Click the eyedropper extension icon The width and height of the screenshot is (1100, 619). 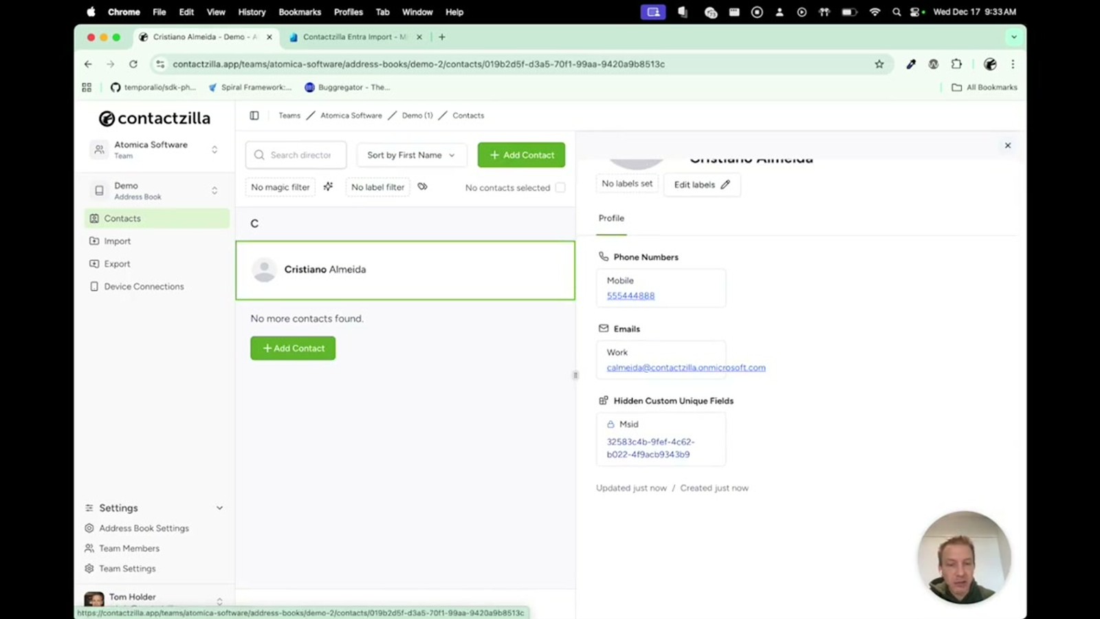(911, 64)
